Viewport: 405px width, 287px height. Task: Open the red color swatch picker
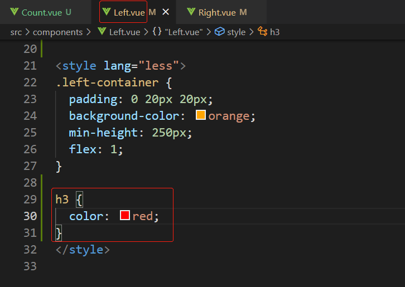[125, 216]
